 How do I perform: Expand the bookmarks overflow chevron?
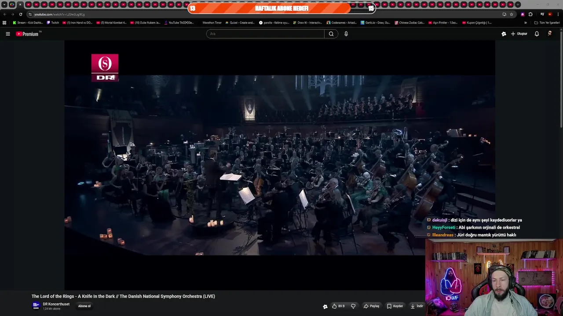point(525,23)
